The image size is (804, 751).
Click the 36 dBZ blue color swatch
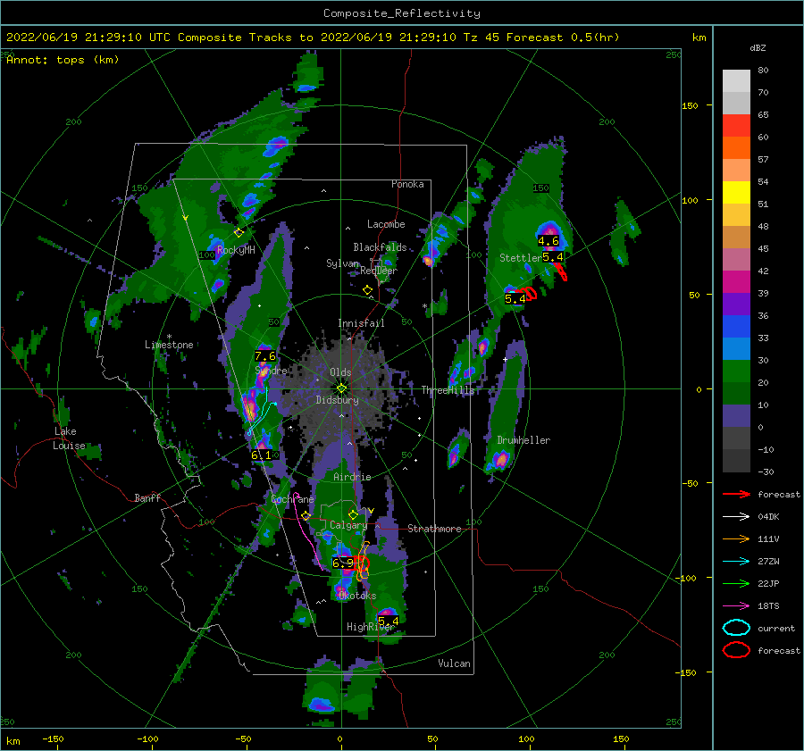(736, 327)
